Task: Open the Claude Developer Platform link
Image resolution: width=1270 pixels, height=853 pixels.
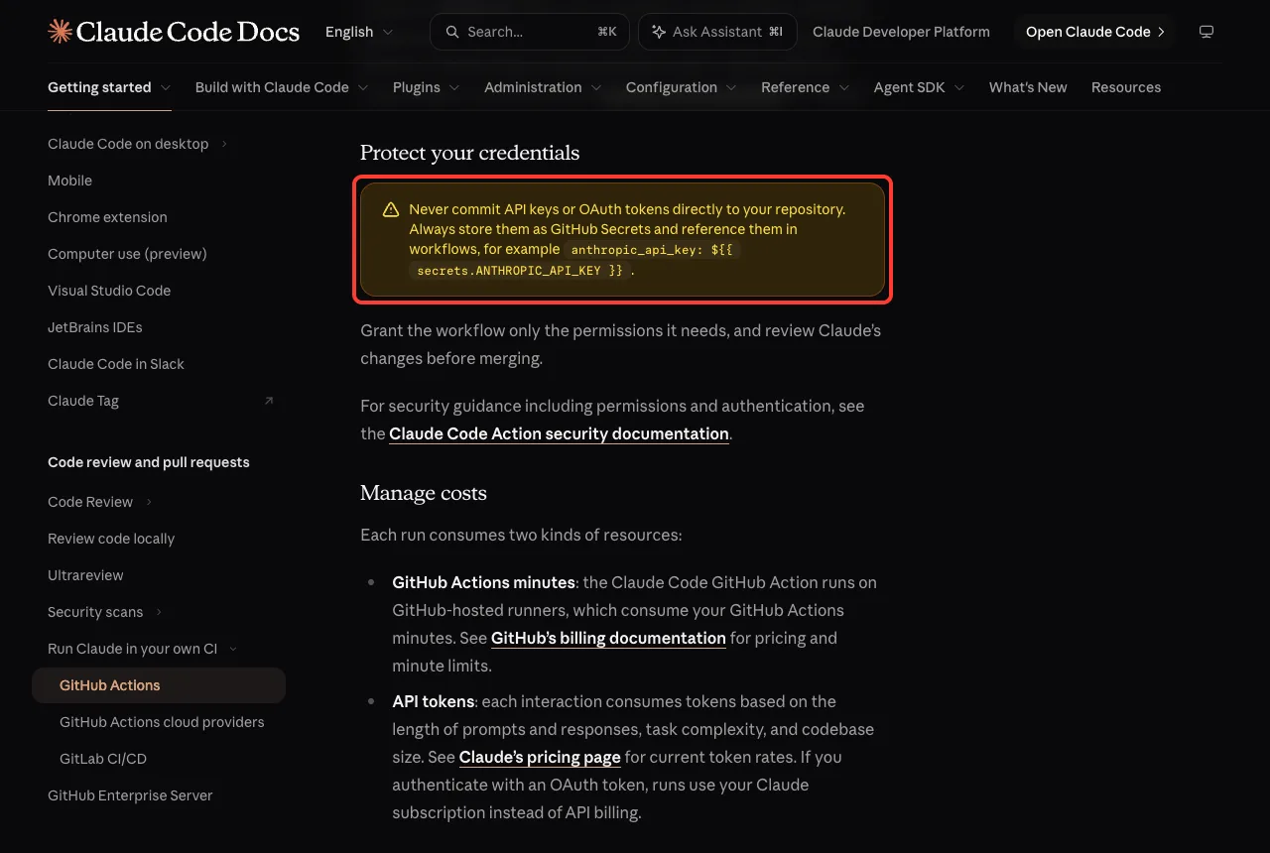Action: click(x=901, y=32)
